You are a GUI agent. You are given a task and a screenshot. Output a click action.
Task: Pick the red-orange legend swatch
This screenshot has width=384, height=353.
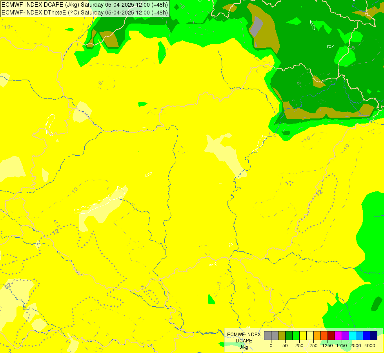coord(324,335)
